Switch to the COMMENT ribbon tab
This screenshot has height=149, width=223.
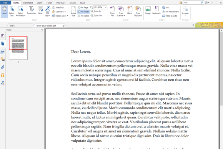click(x=28, y=3)
